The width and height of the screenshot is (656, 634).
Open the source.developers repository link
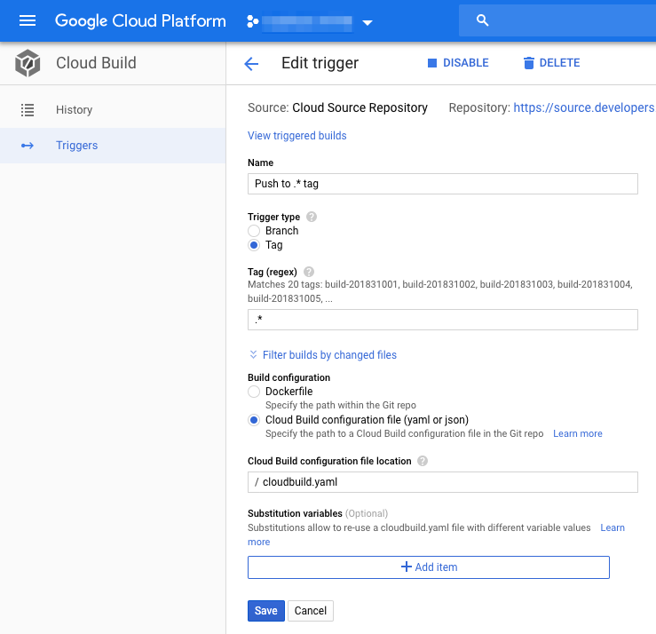(x=584, y=107)
